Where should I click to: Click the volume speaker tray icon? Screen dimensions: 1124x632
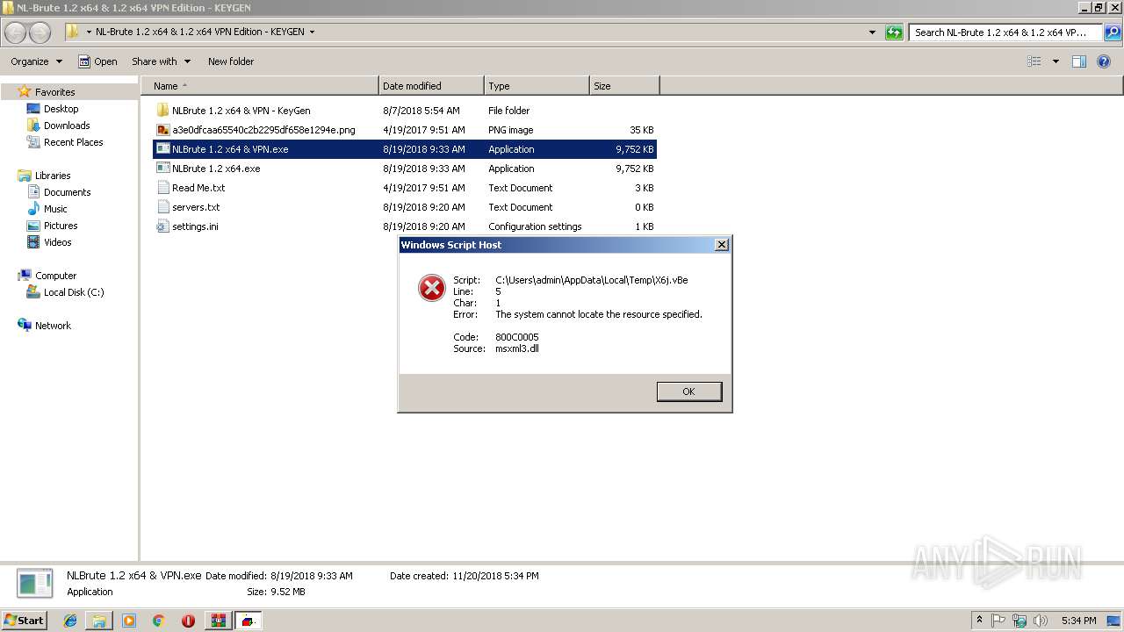point(1041,621)
